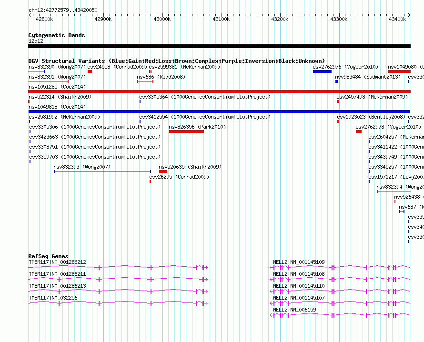Open NELL2|NM_001145109 transcript label

click(x=299, y=262)
